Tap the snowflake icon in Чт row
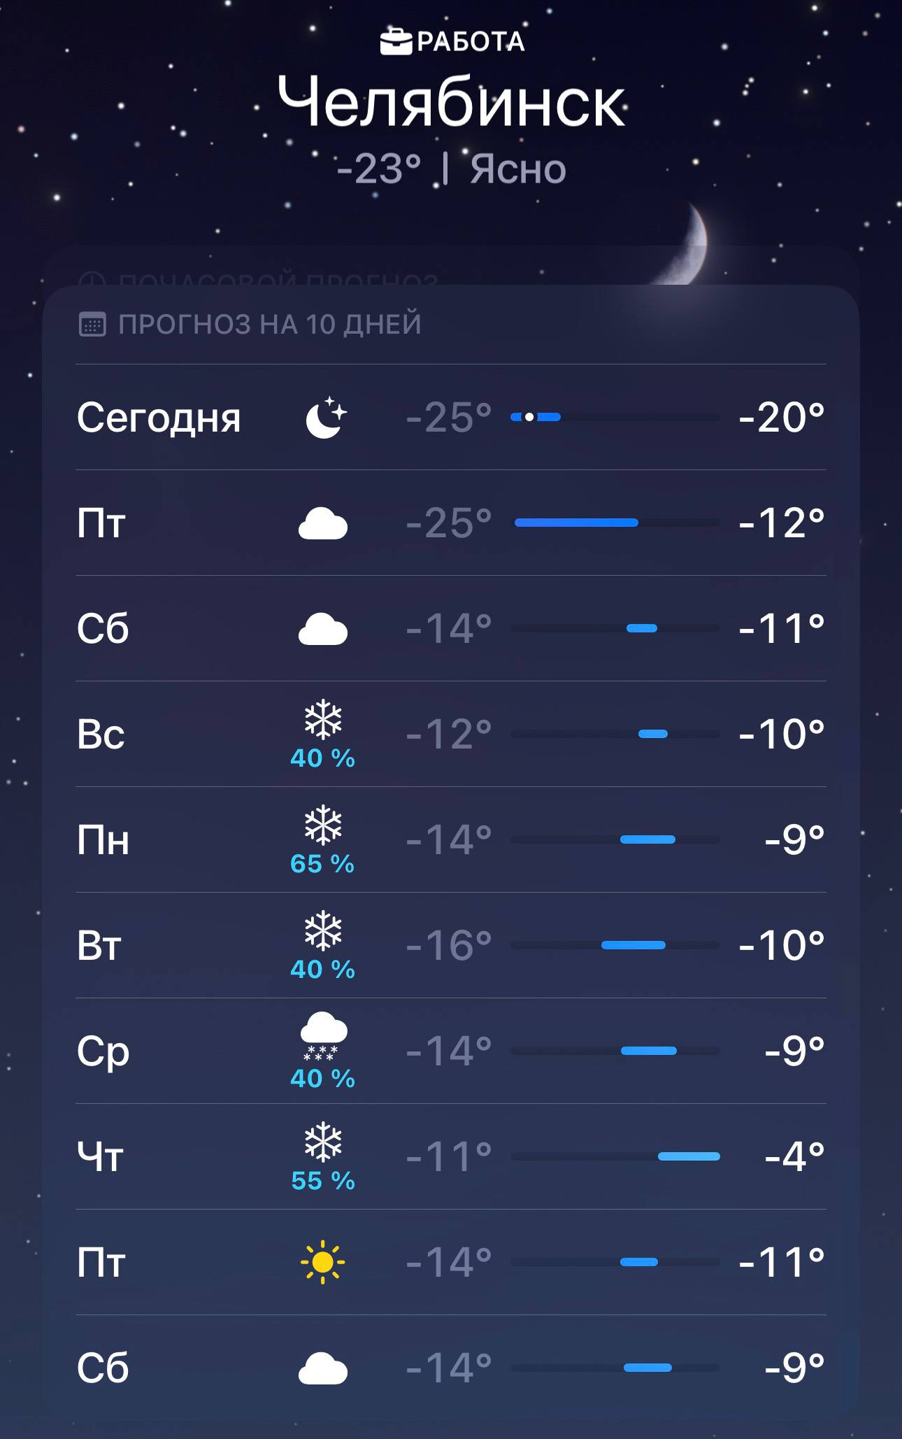This screenshot has height=1439, width=902. [323, 1142]
